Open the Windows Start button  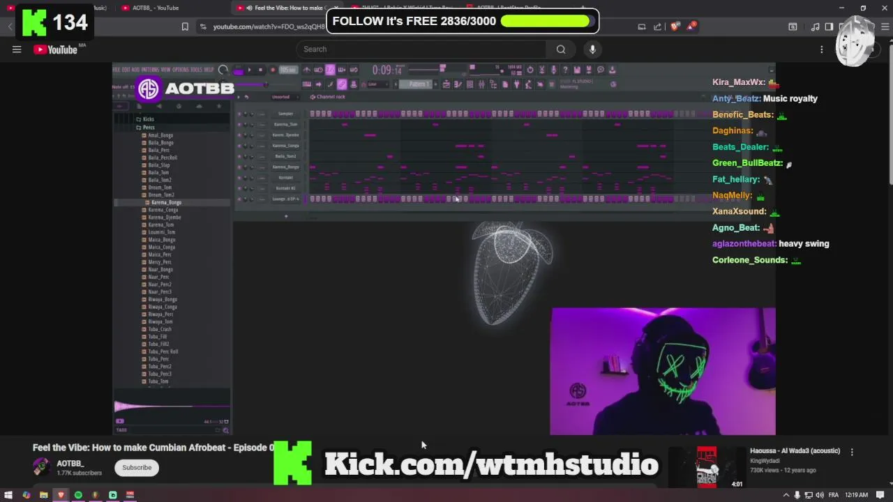[x=9, y=495]
